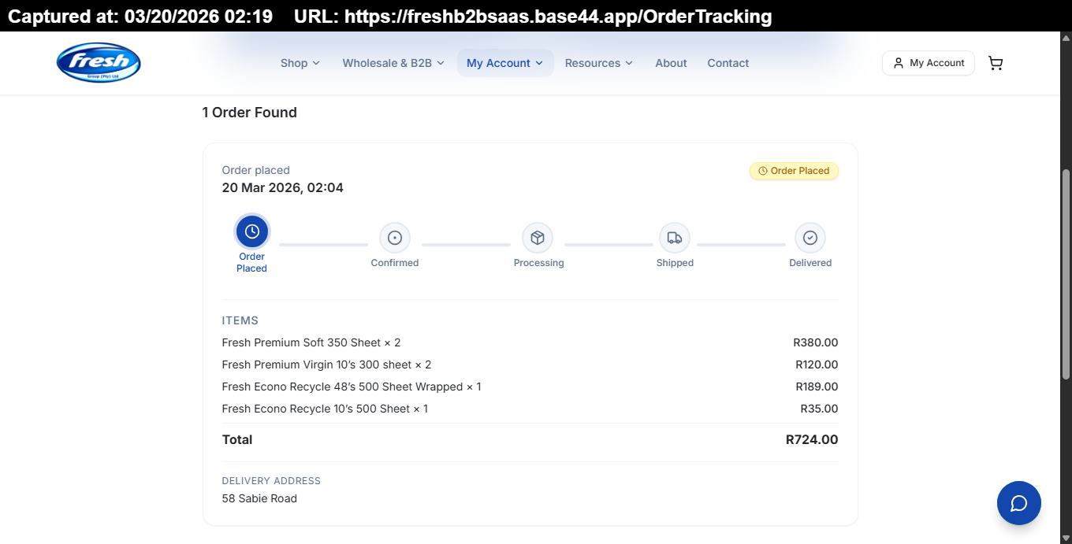Image resolution: width=1072 pixels, height=544 pixels.
Task: Select 'Fresh Premium Virgin 10's 300 sheet' row
Action: tap(530, 365)
